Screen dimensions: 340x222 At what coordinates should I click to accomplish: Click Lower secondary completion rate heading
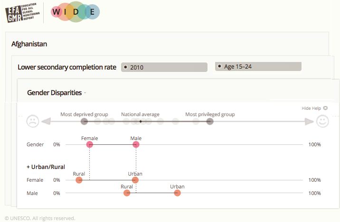click(67, 67)
